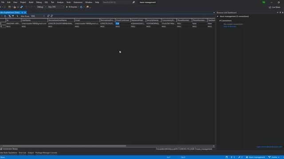This screenshot has height=159, width=284.
Task: Close the Browser Link Dashboard panel
Action: coord(283,13)
